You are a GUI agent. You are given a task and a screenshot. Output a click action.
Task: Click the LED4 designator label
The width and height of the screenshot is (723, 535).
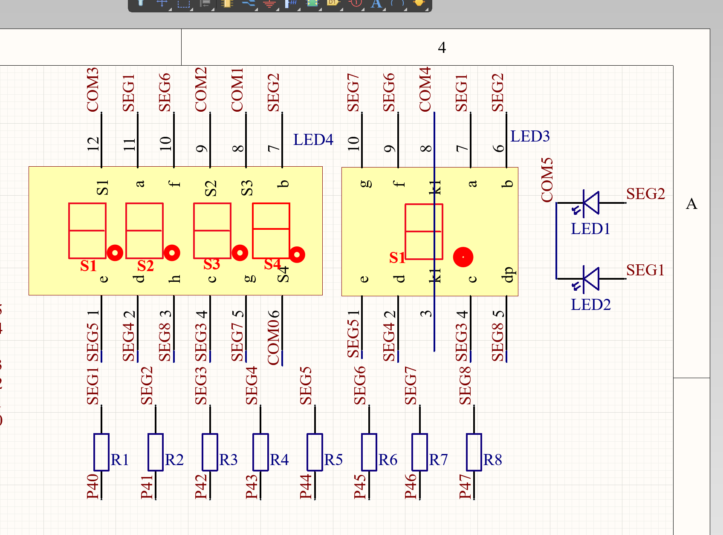tap(313, 140)
